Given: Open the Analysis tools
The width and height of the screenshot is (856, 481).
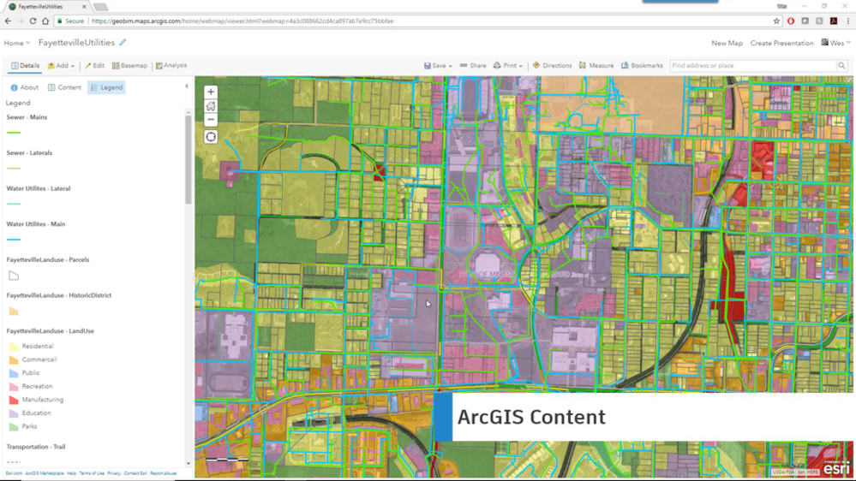Looking at the screenshot, I should point(171,65).
